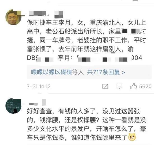Tap the share icon under first comment
The height and width of the screenshot is (145, 154).
105,86
